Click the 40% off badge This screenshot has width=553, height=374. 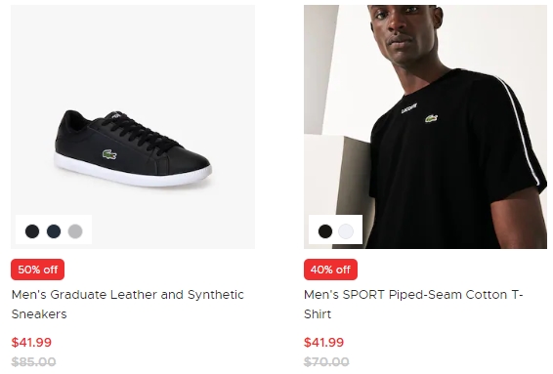pos(330,270)
